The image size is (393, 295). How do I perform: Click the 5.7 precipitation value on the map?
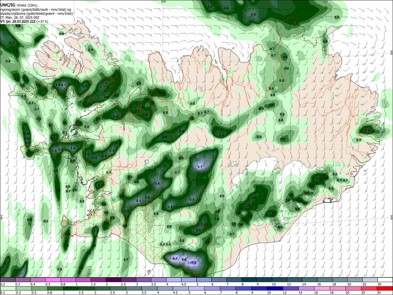pos(200,167)
